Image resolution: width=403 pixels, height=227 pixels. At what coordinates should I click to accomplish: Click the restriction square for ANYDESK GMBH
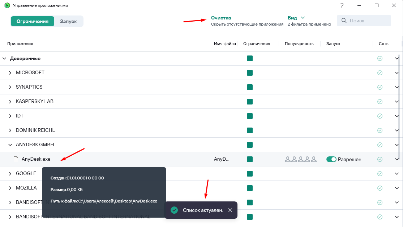coord(249,145)
